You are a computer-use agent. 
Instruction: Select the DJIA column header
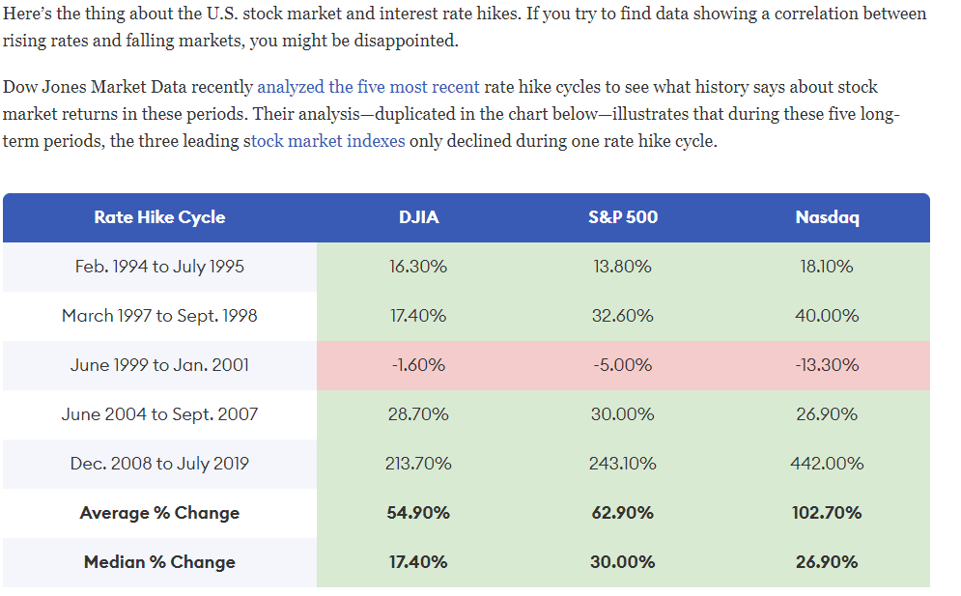tap(418, 217)
